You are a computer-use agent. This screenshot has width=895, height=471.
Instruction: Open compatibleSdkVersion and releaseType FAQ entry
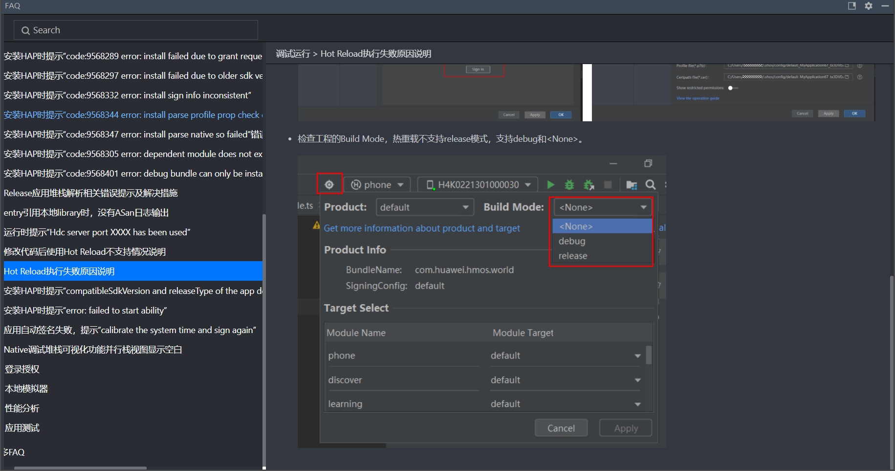[x=133, y=291]
